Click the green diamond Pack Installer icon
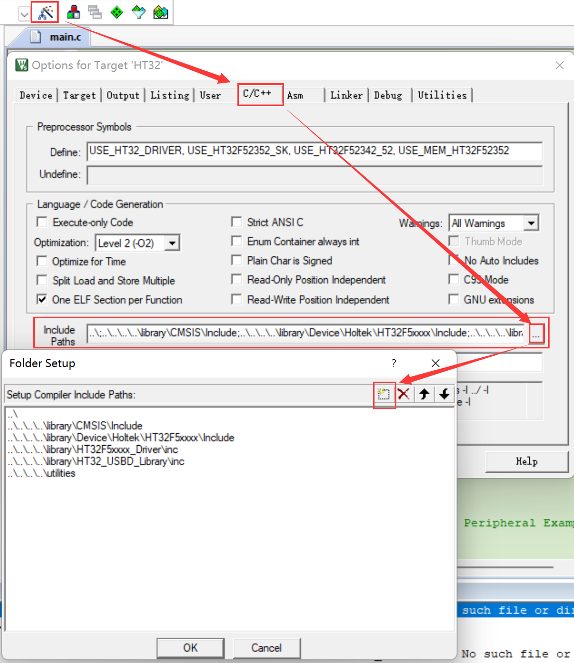574x663 pixels. (117, 12)
